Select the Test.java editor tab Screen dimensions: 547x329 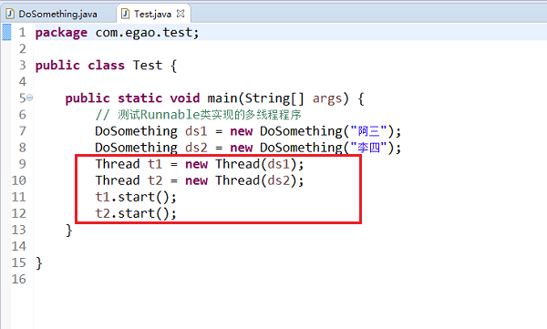pos(153,14)
